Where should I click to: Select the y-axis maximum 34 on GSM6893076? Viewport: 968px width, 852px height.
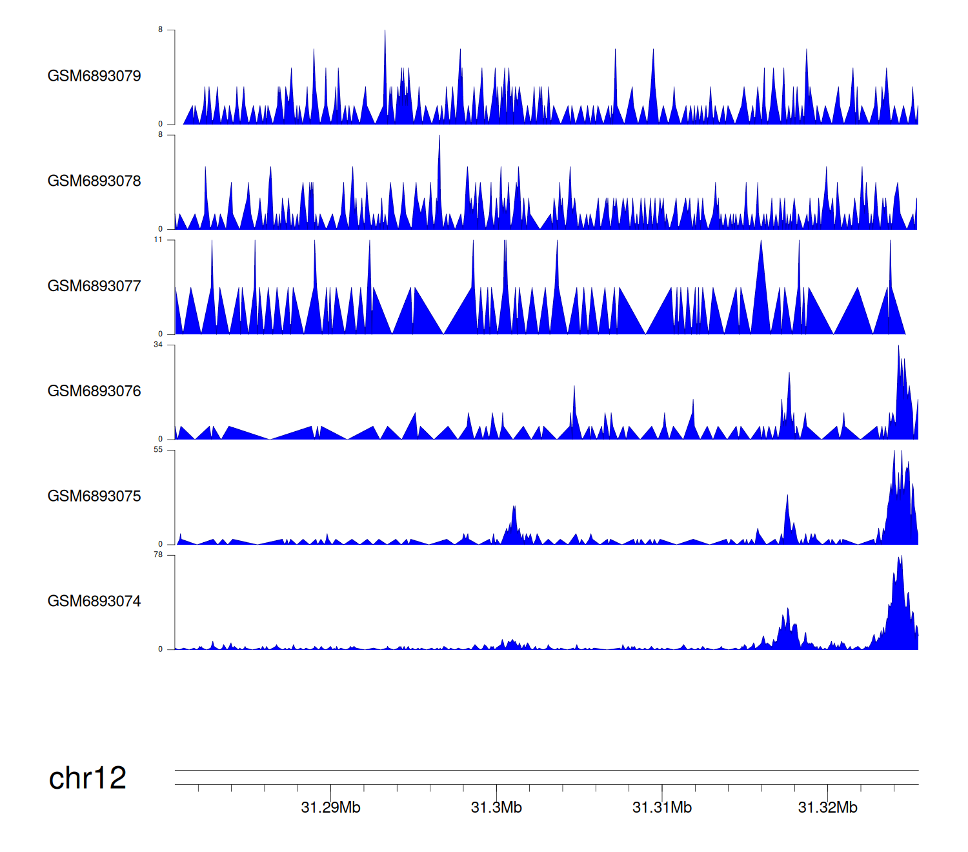coord(158,345)
